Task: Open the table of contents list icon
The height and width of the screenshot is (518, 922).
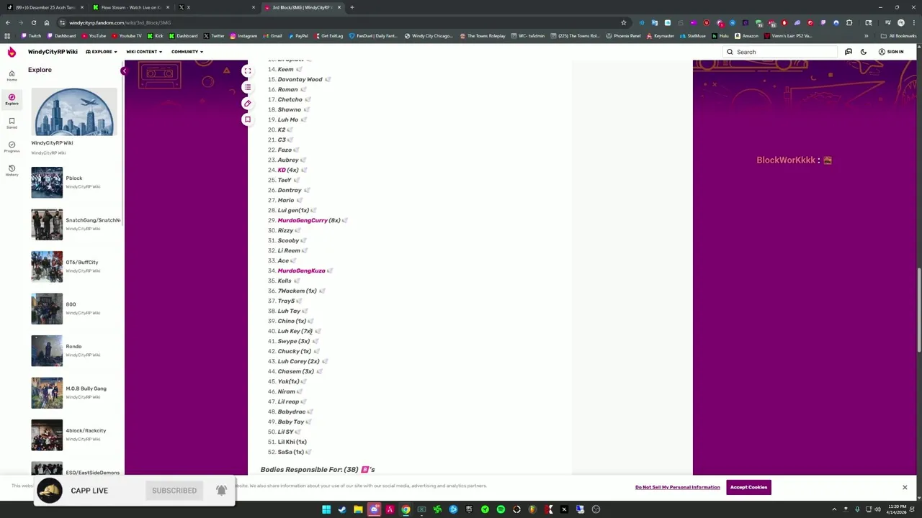Action: coord(247,87)
